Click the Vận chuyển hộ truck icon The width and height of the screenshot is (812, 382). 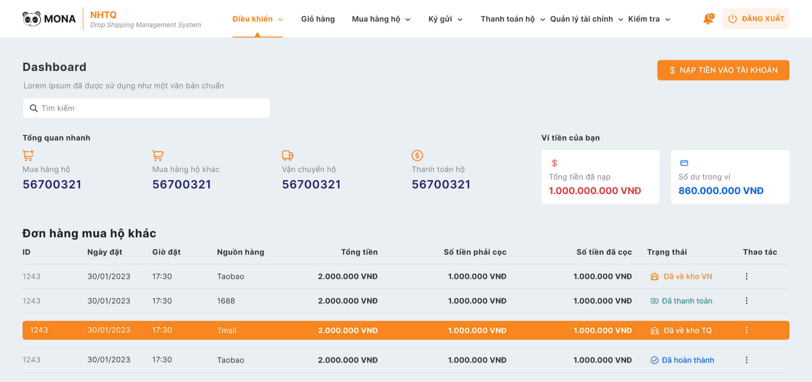click(x=287, y=155)
